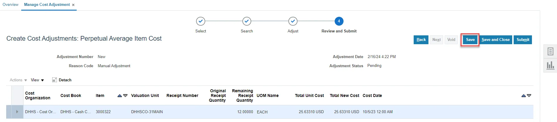Sort Item column descending
Viewport: 557px width, 122px height.
125,96
